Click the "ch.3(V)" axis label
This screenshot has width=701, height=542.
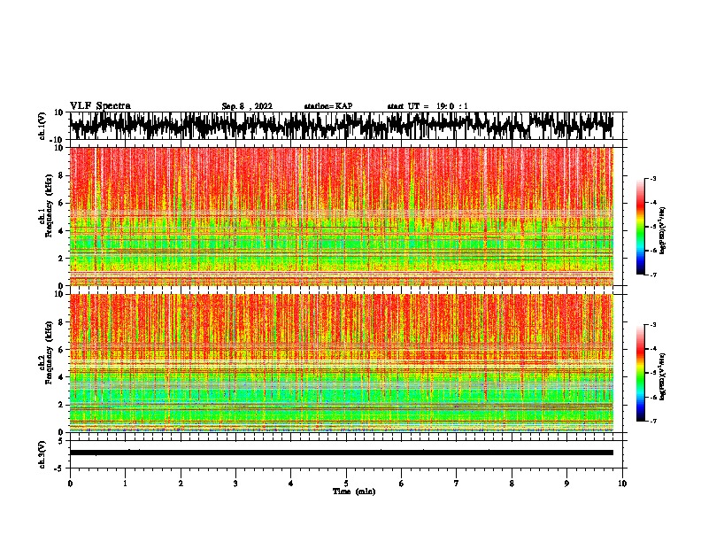[42, 454]
